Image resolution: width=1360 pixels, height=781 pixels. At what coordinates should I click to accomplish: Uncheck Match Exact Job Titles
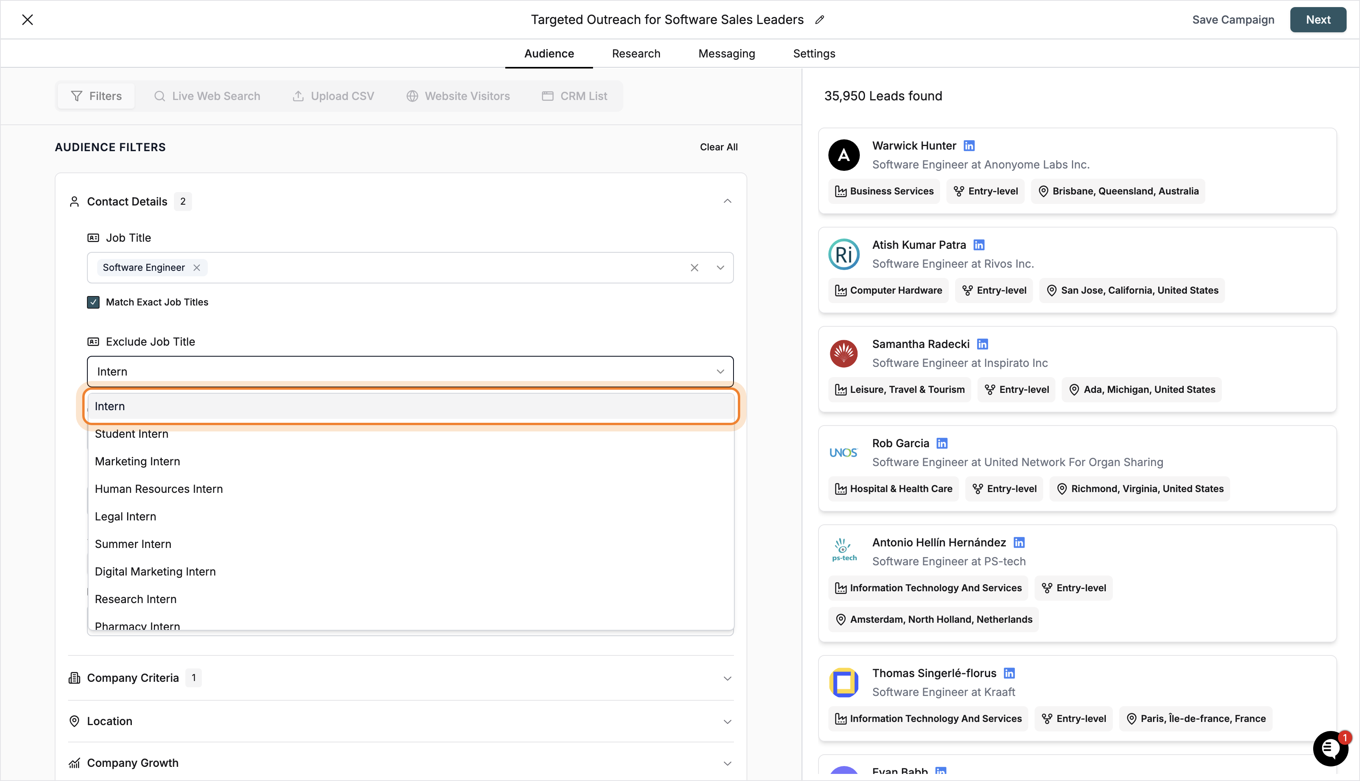click(x=93, y=302)
